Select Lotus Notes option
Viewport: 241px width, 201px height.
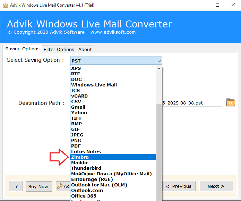click(x=113, y=151)
